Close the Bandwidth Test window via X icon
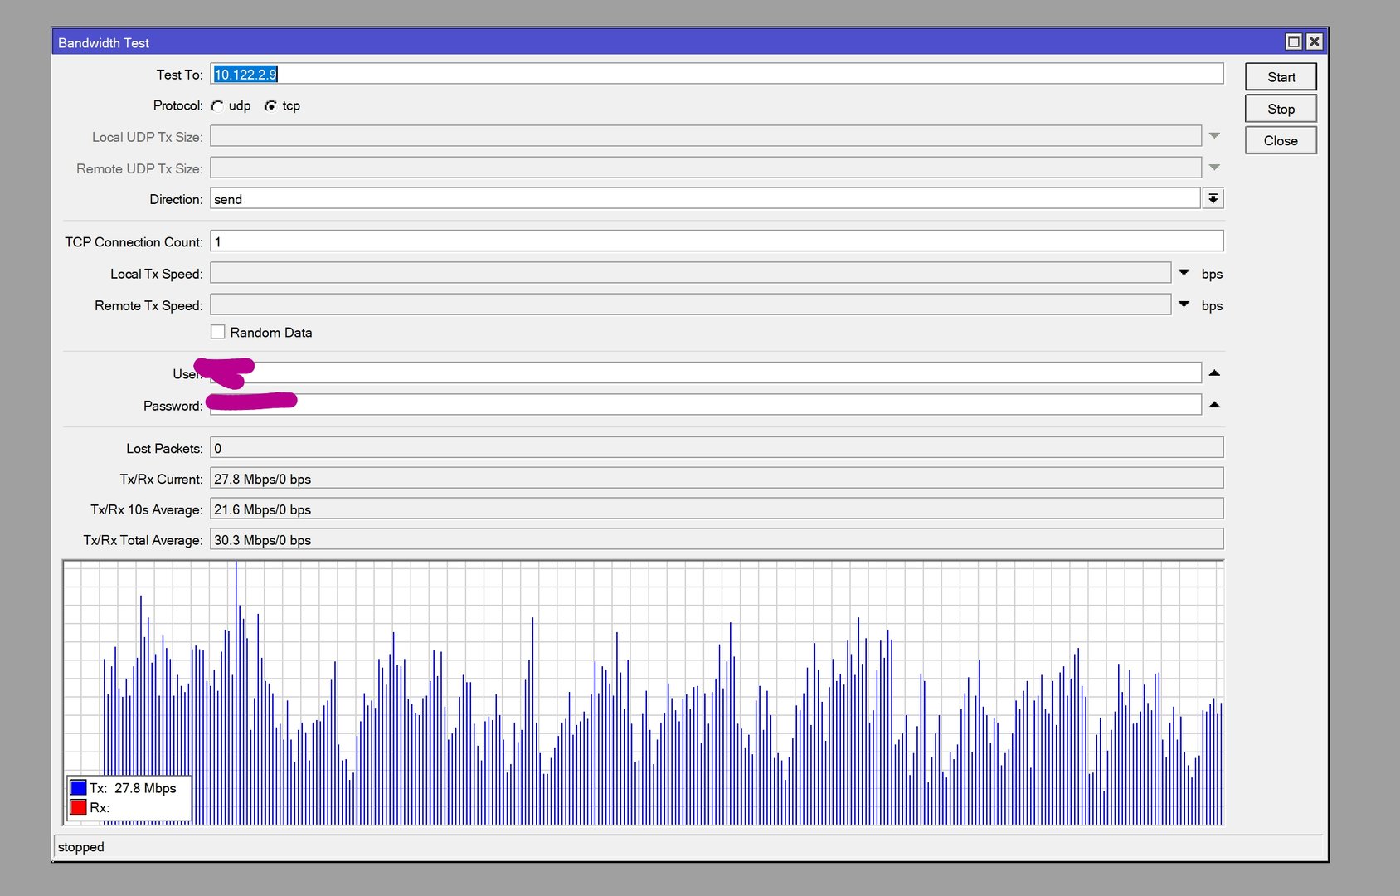 tap(1314, 42)
